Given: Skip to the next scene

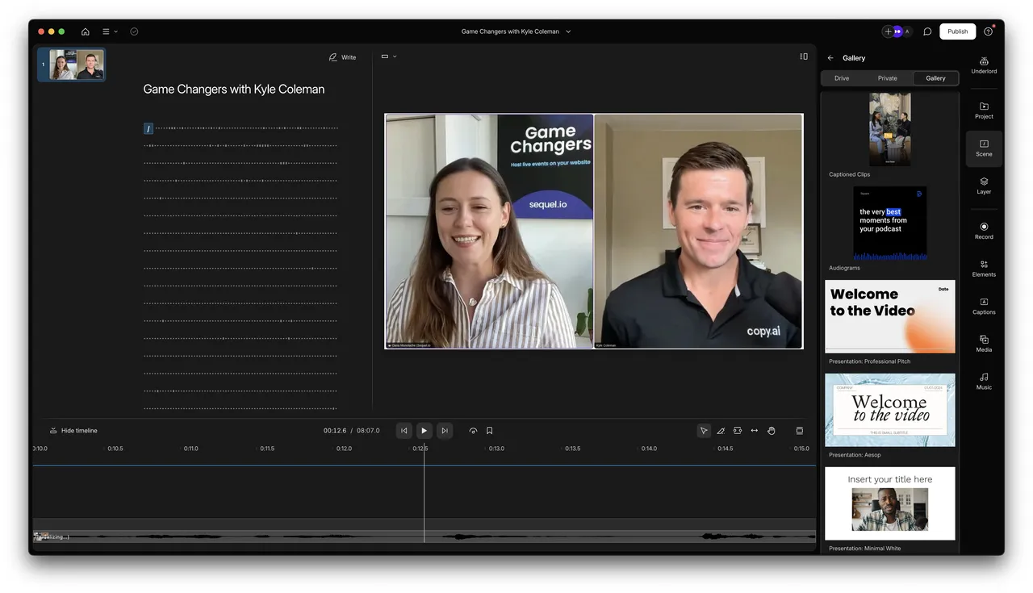Looking at the screenshot, I should pyautogui.click(x=445, y=431).
